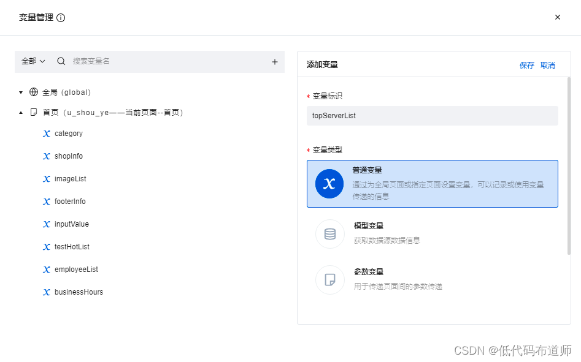
Task: Click the x icon beside businessHours
Action: pyautogui.click(x=46, y=292)
